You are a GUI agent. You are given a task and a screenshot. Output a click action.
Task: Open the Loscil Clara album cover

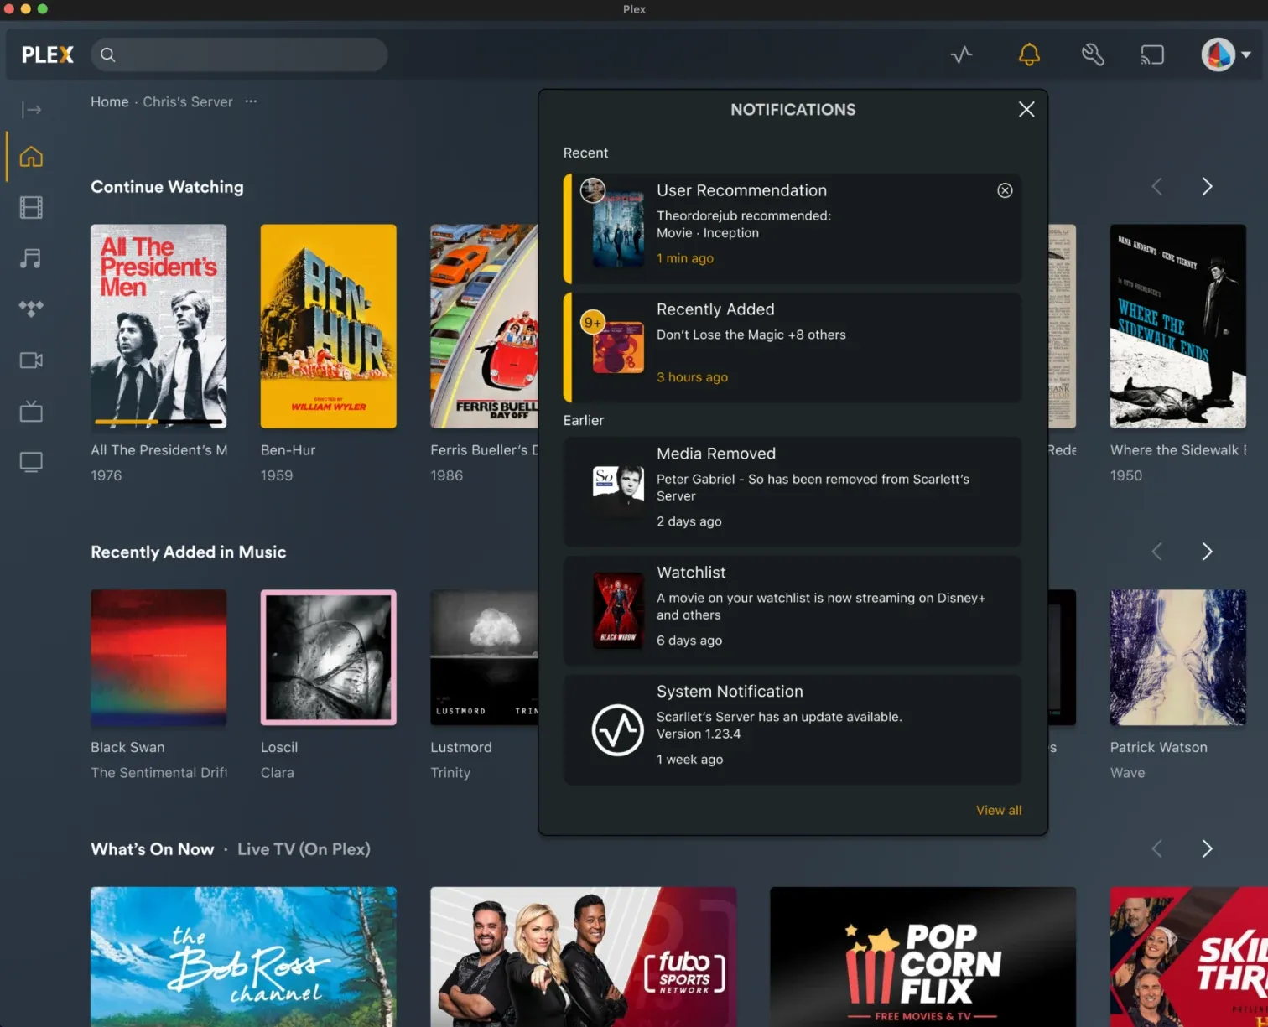[328, 657]
